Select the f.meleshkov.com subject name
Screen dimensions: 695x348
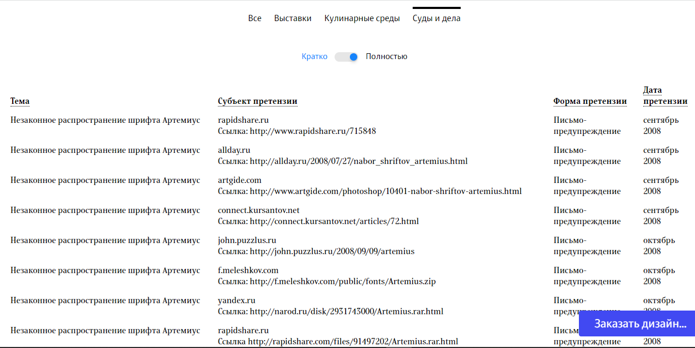point(248,270)
